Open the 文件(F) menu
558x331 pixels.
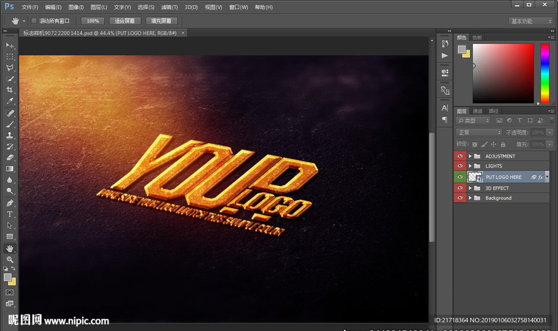coord(30,7)
